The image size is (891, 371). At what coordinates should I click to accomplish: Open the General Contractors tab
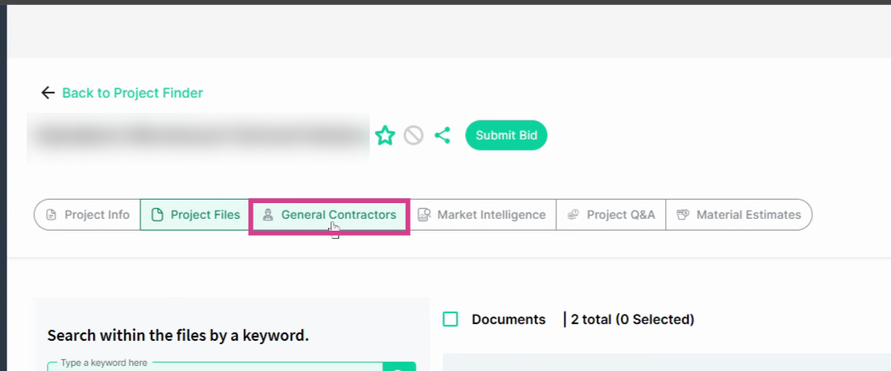pyautogui.click(x=330, y=215)
